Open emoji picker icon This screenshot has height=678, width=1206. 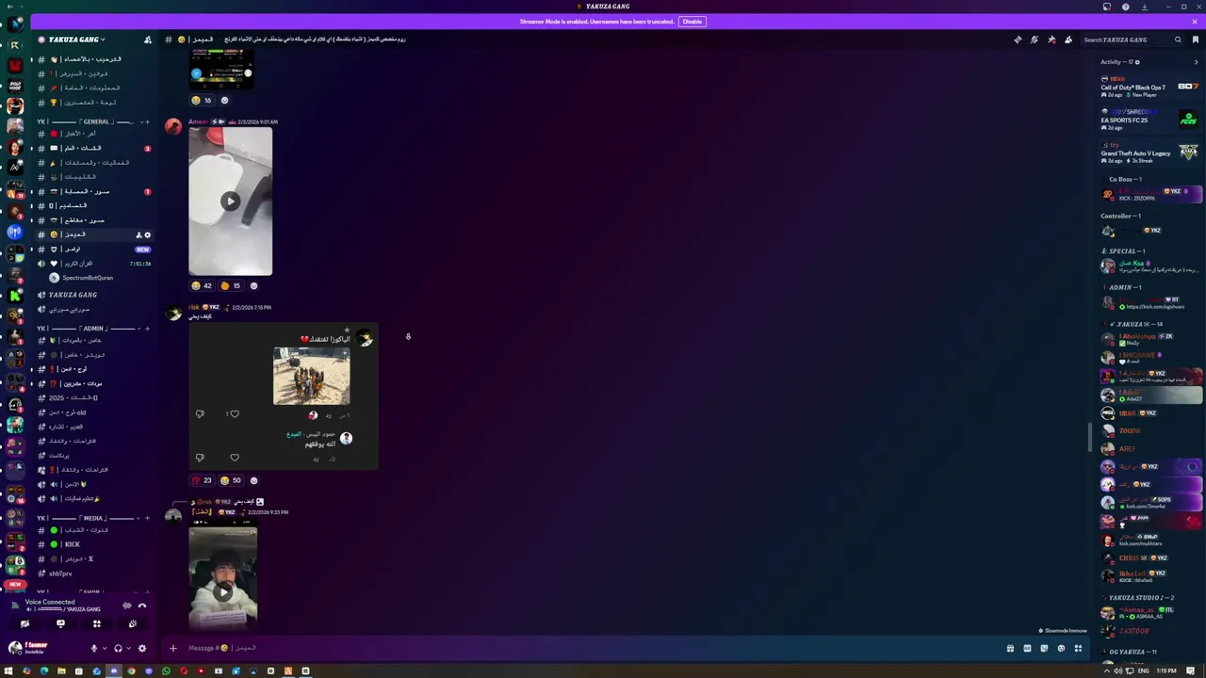tap(1061, 648)
